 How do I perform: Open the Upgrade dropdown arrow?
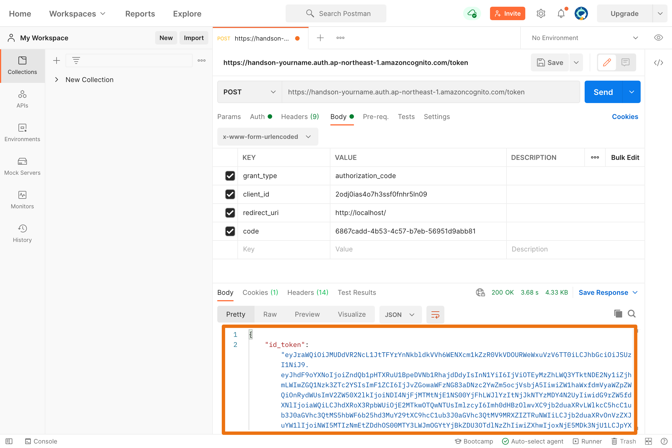coord(660,13)
